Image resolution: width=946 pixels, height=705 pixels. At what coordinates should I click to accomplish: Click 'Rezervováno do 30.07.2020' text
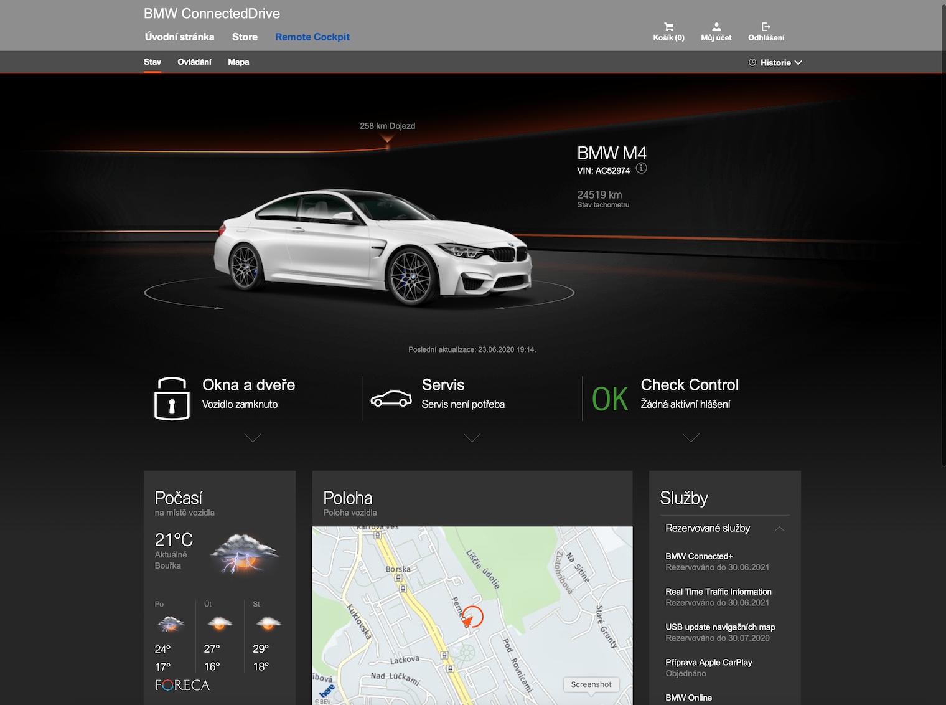click(718, 638)
